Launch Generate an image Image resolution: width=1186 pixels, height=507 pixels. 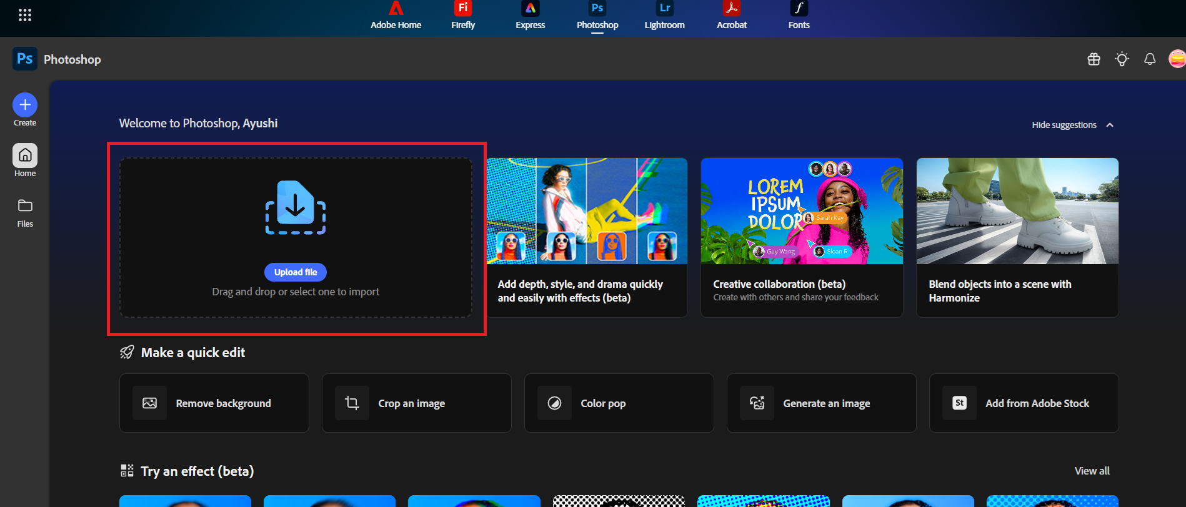click(x=822, y=403)
